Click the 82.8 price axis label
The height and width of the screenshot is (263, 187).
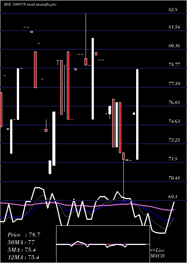coord(173,10)
